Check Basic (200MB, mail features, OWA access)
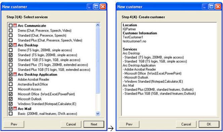The width and height of the screenshot is (223, 132). pos(10,114)
